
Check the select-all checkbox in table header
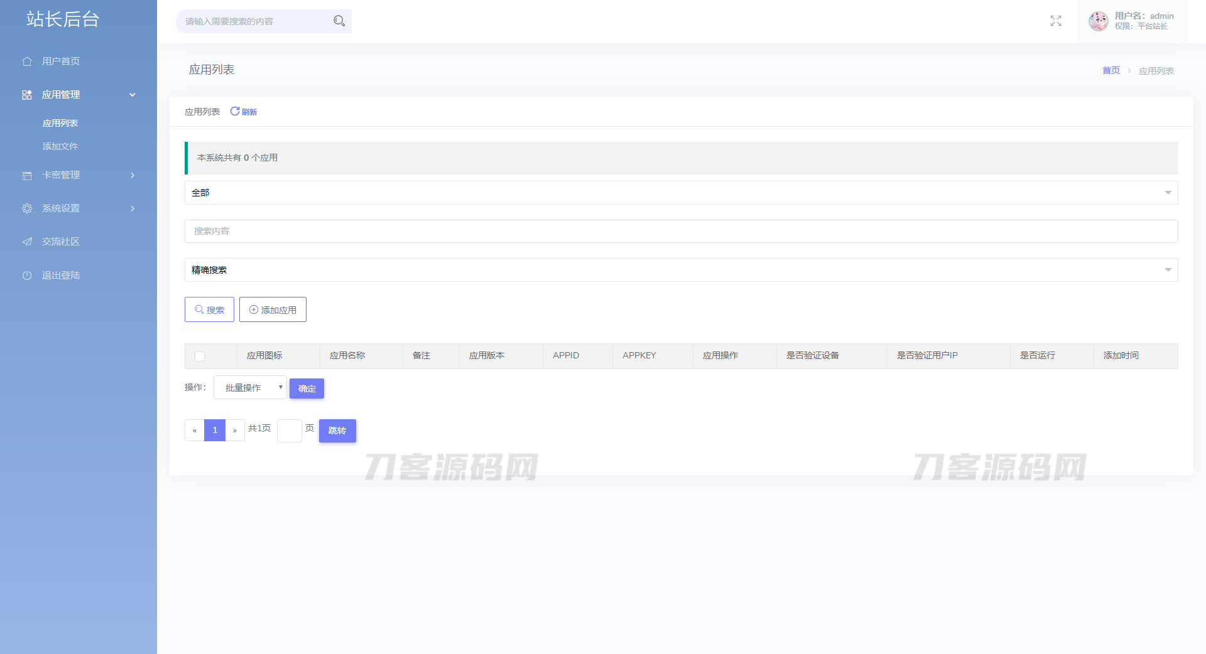point(200,356)
